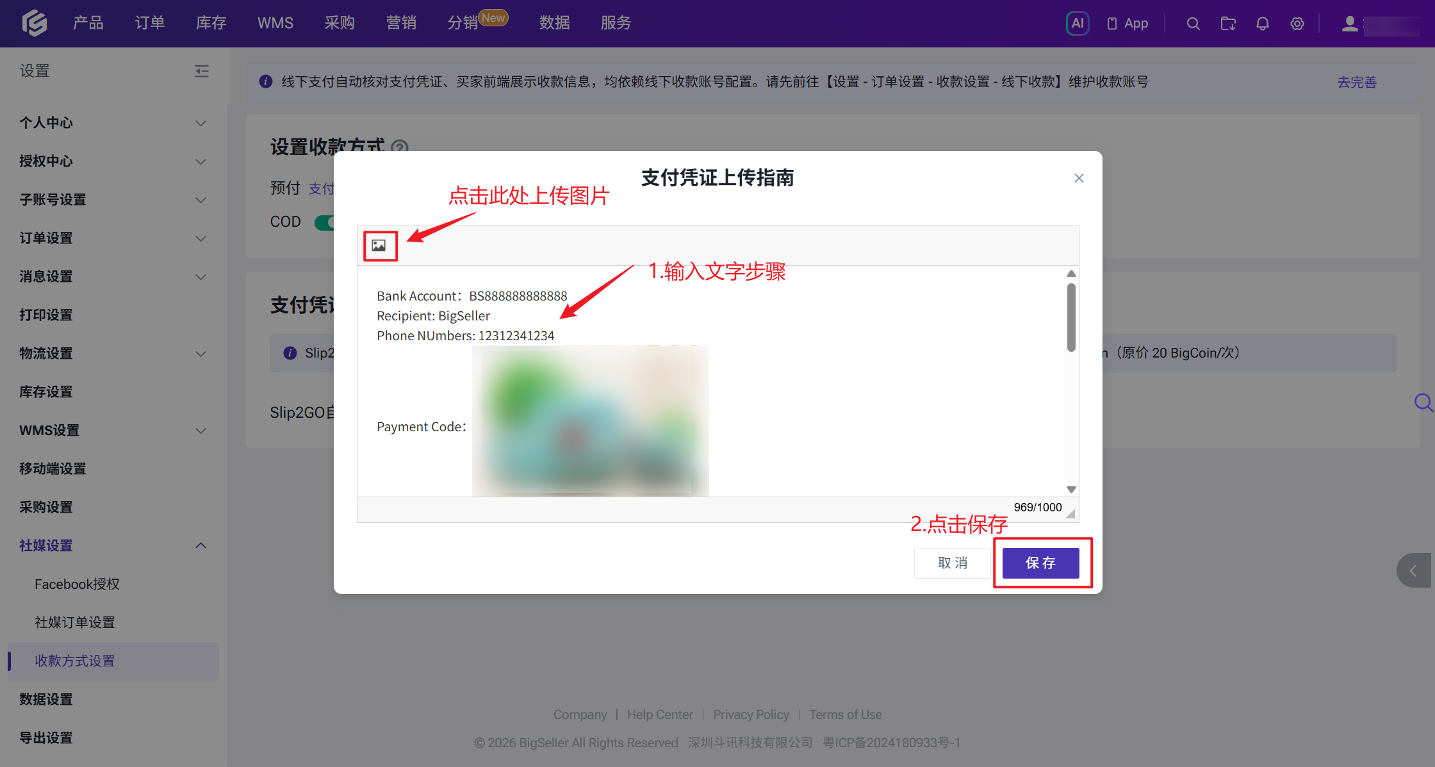1435x767 pixels.
Task: Click the 保存 button
Action: tap(1040, 563)
